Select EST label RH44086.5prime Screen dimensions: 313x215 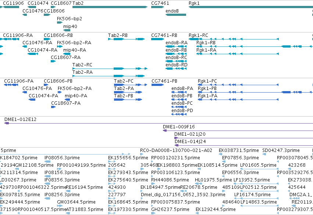coord(170,180)
